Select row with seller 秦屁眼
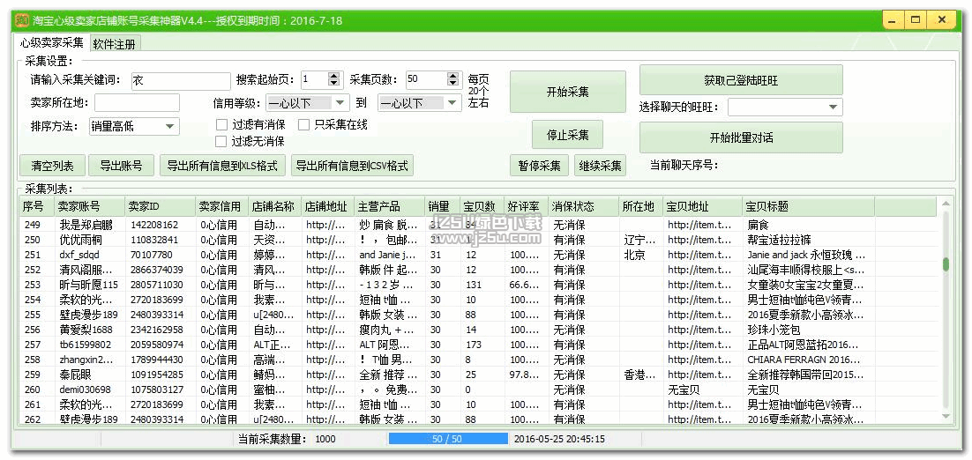Screen dimensions: 972x460 point(479,375)
